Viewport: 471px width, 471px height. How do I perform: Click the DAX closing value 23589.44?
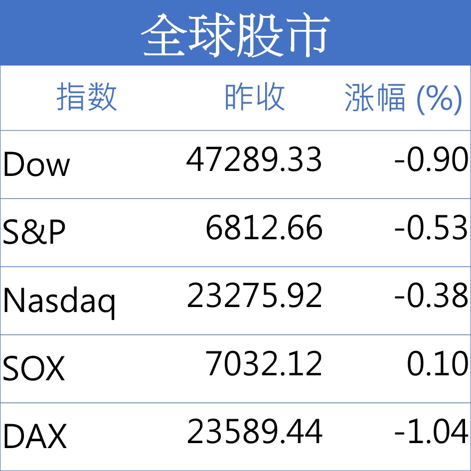tap(254, 432)
